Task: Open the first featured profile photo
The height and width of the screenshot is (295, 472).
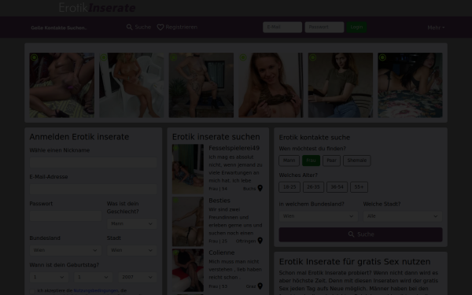Action: [x=61, y=85]
